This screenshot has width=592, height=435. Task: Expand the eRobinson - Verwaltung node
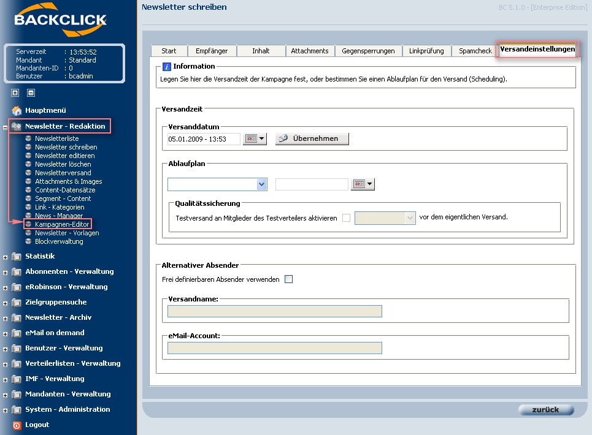6,289
